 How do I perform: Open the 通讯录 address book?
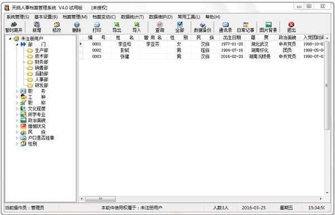(225, 27)
